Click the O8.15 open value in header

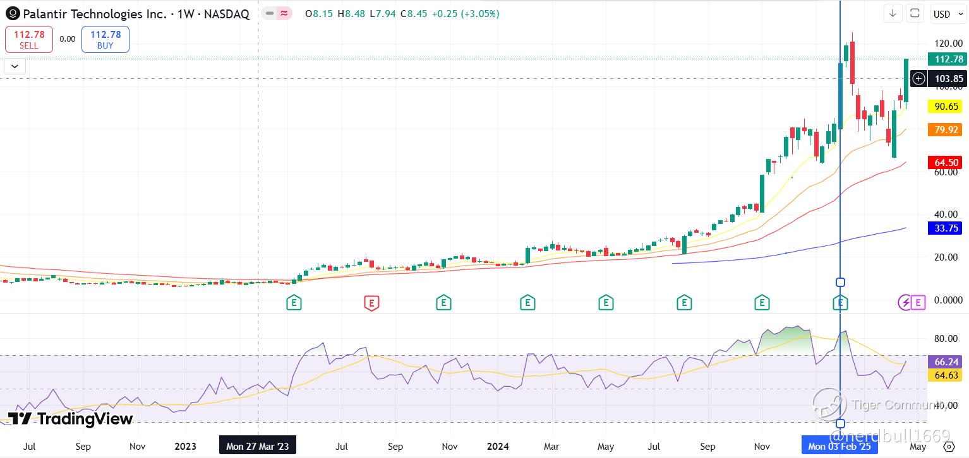319,13
